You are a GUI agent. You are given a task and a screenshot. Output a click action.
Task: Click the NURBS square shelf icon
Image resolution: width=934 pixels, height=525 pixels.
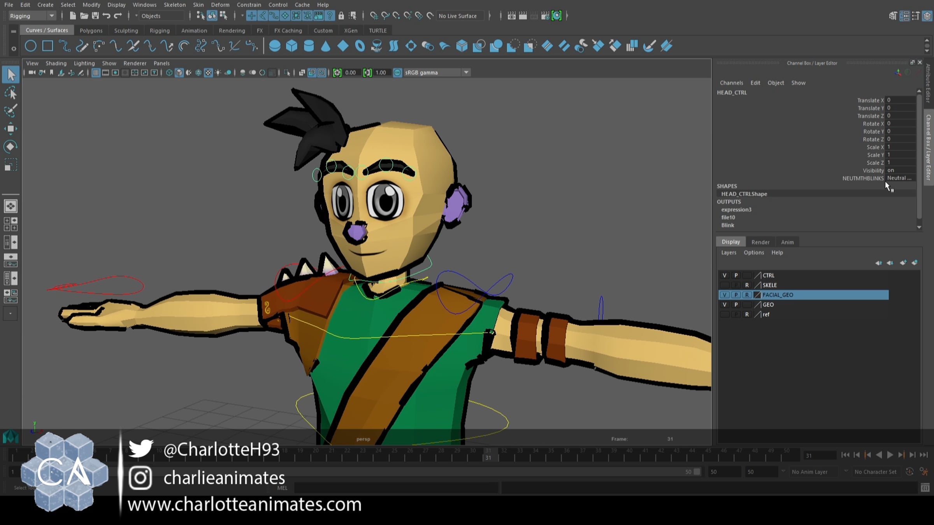point(47,46)
